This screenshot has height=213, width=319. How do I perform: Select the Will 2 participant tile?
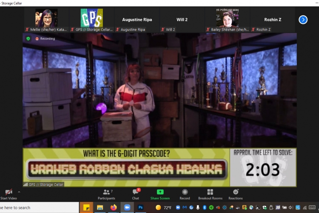point(183,20)
